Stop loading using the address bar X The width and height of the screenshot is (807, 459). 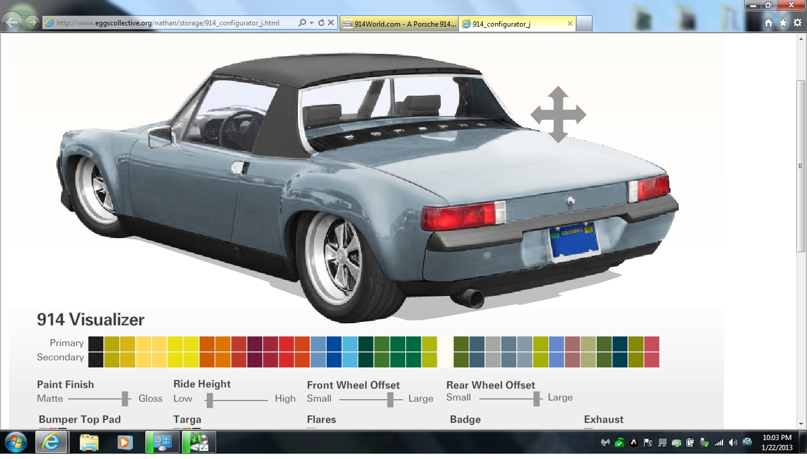331,23
